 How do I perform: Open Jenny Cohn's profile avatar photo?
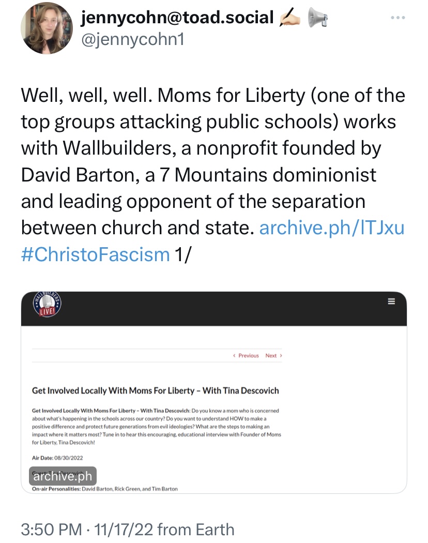pyautogui.click(x=47, y=28)
